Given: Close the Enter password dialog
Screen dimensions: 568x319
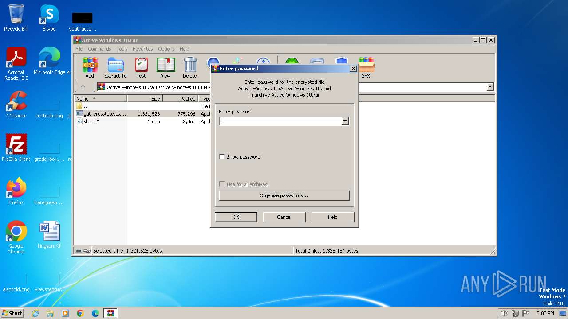Looking at the screenshot, I should (x=353, y=69).
